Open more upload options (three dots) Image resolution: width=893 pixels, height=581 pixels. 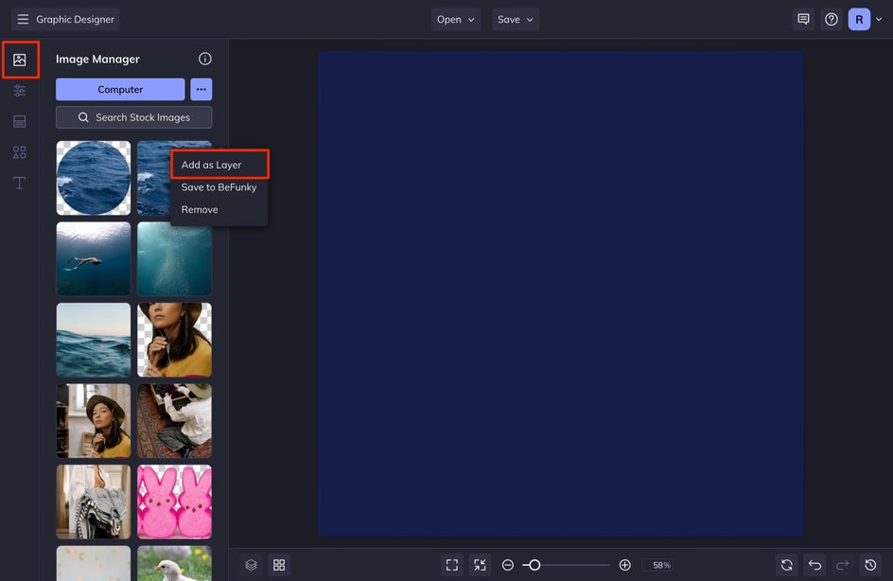click(201, 90)
